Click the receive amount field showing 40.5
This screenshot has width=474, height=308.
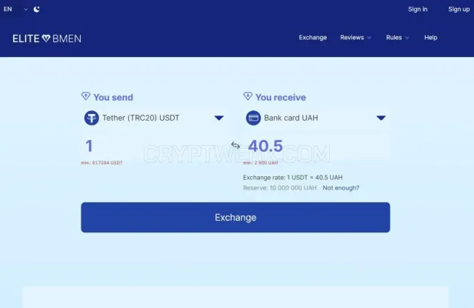coord(318,146)
